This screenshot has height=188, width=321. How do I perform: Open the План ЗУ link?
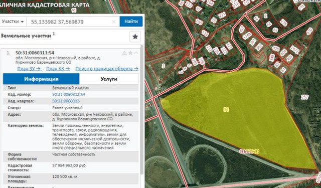(29, 69)
